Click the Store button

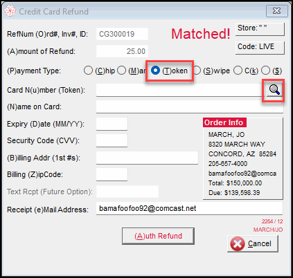click(260, 29)
